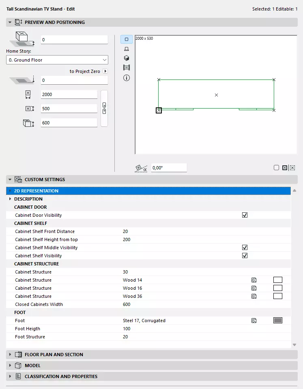Open the Home Story Ground Floor dropdown

pos(57,60)
